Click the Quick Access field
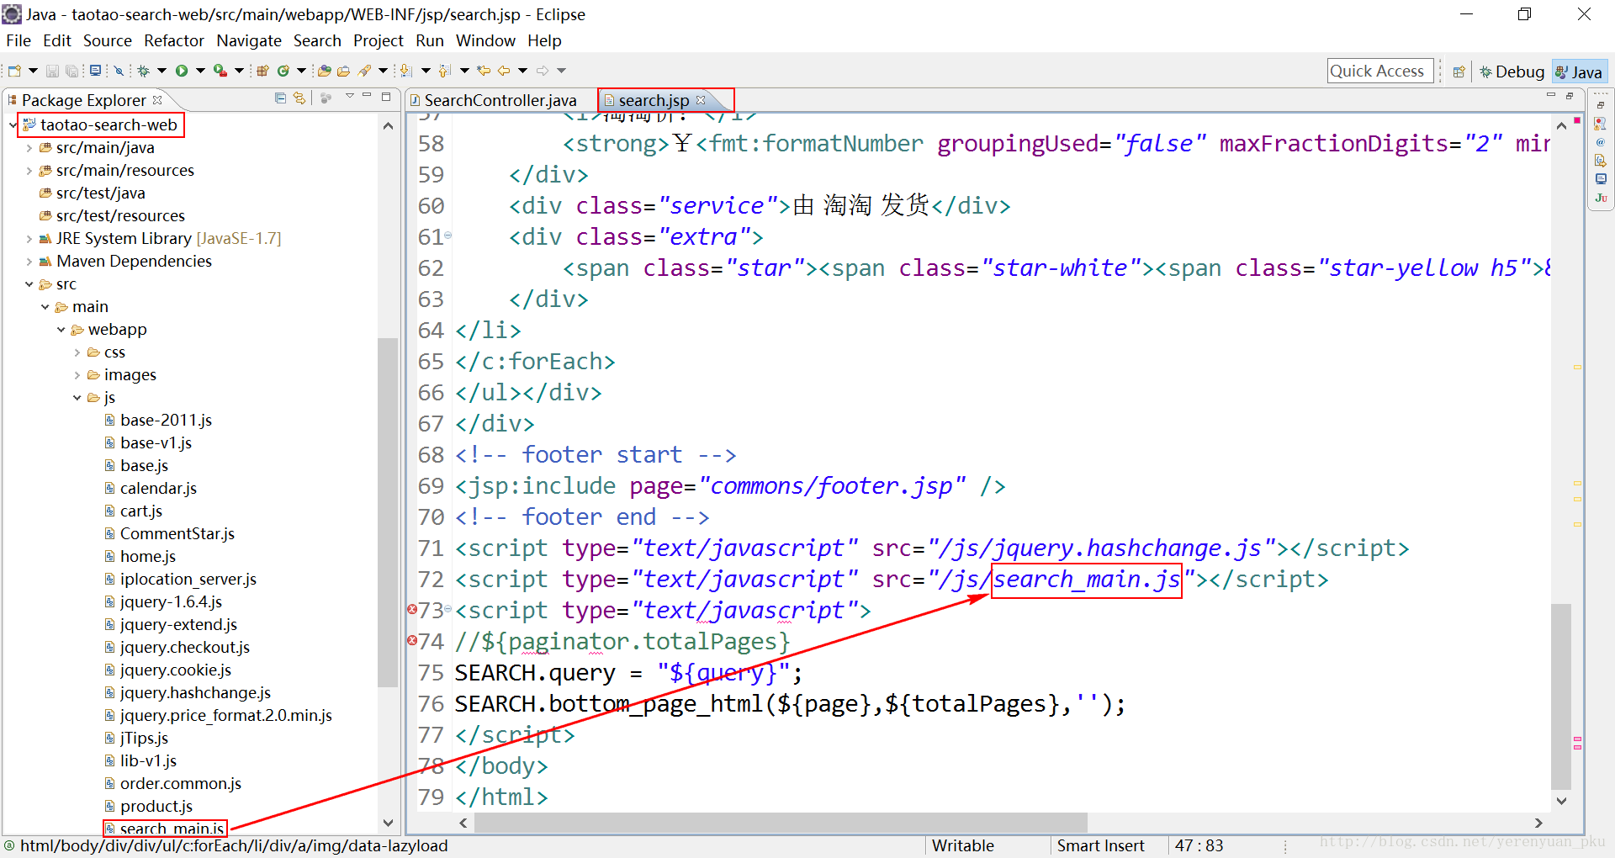1615x858 pixels. pyautogui.click(x=1380, y=71)
